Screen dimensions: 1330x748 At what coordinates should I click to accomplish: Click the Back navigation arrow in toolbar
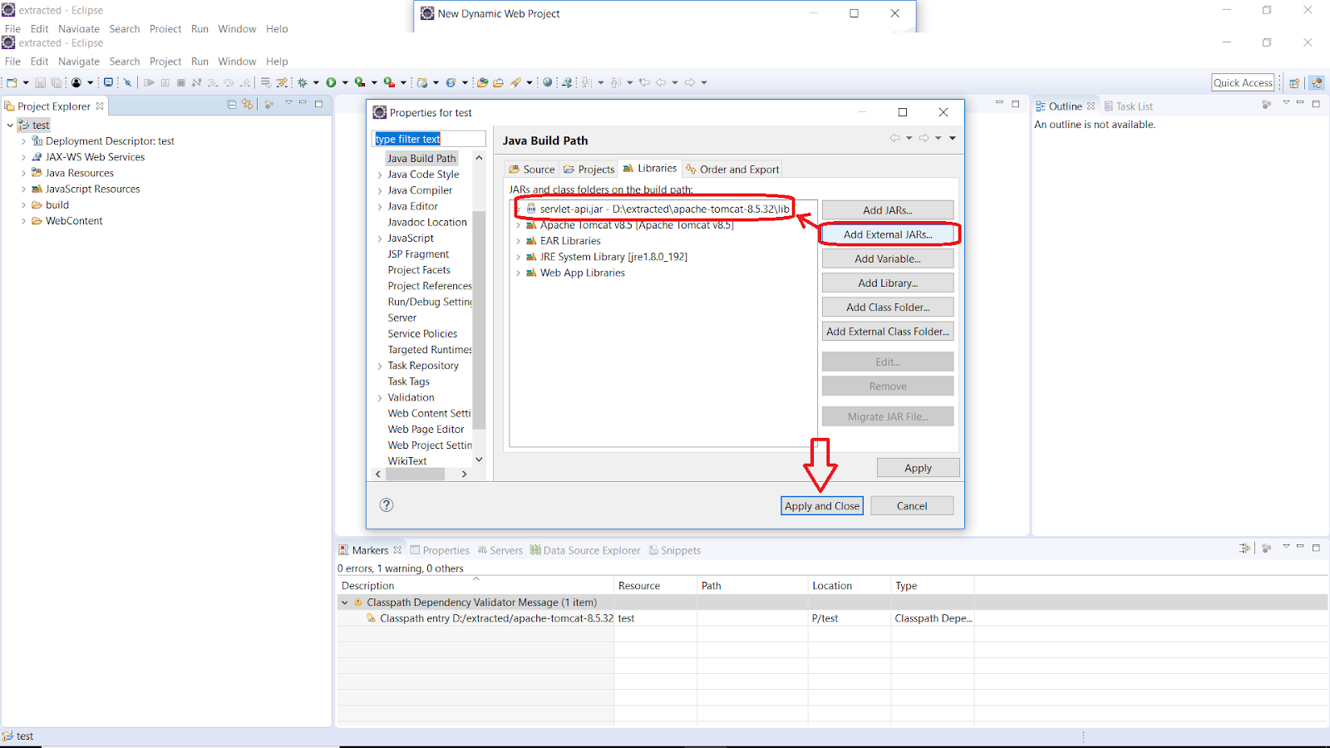click(661, 82)
